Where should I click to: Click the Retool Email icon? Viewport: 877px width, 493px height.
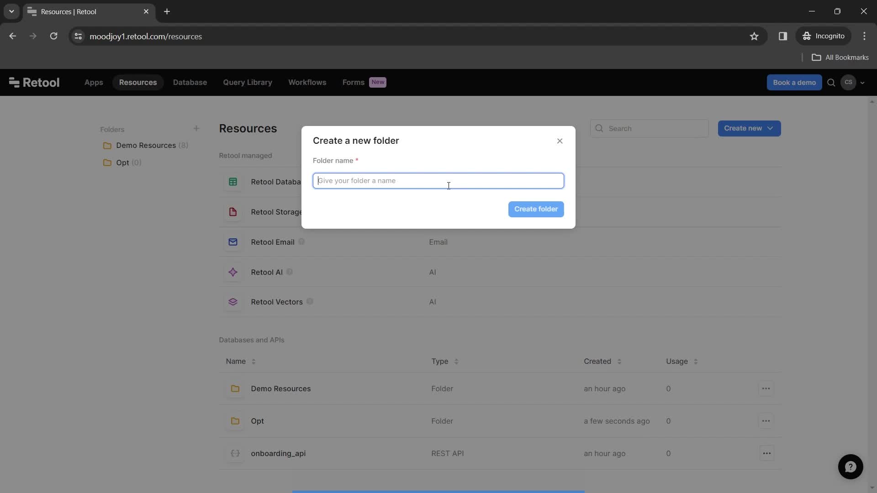pyautogui.click(x=233, y=242)
